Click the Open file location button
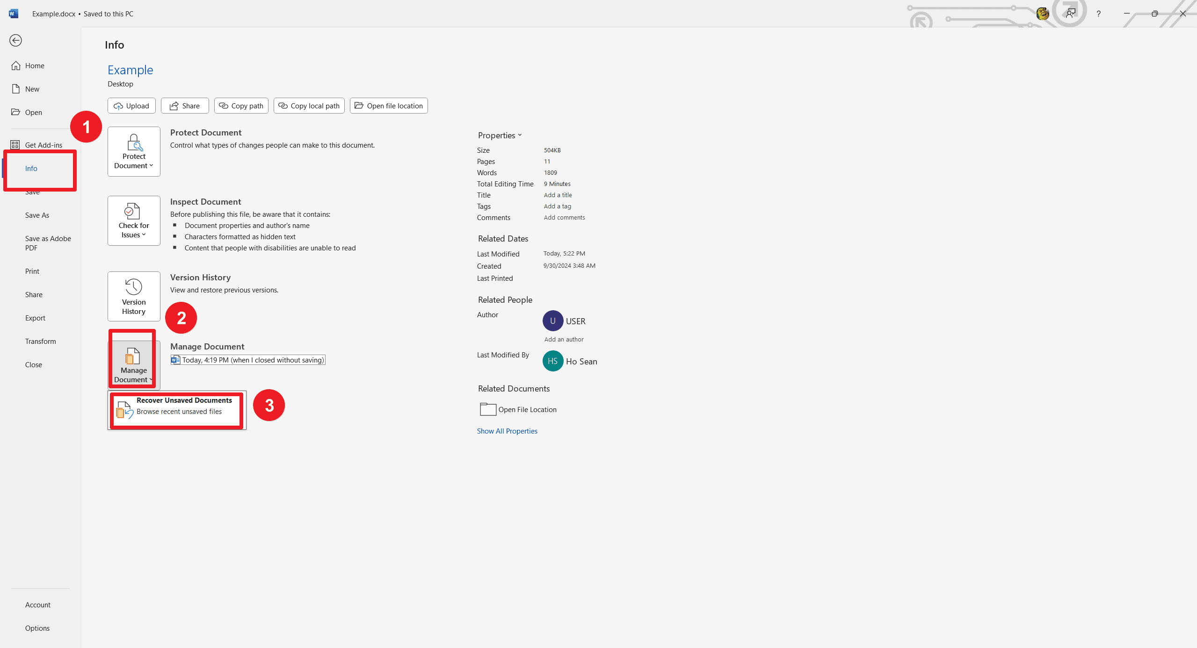This screenshot has height=648, width=1197. click(389, 105)
